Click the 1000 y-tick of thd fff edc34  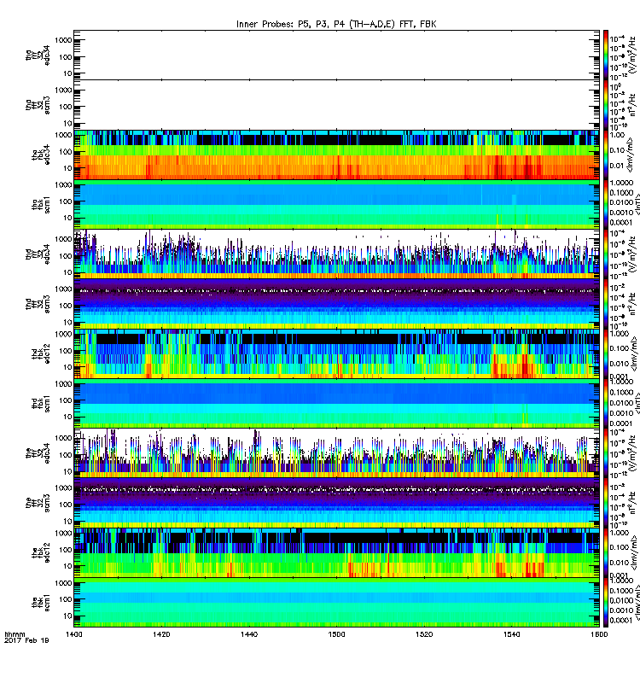63,239
